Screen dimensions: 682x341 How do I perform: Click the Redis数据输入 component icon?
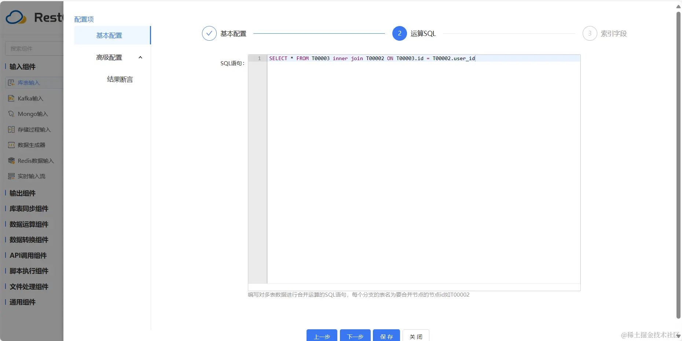pyautogui.click(x=11, y=161)
